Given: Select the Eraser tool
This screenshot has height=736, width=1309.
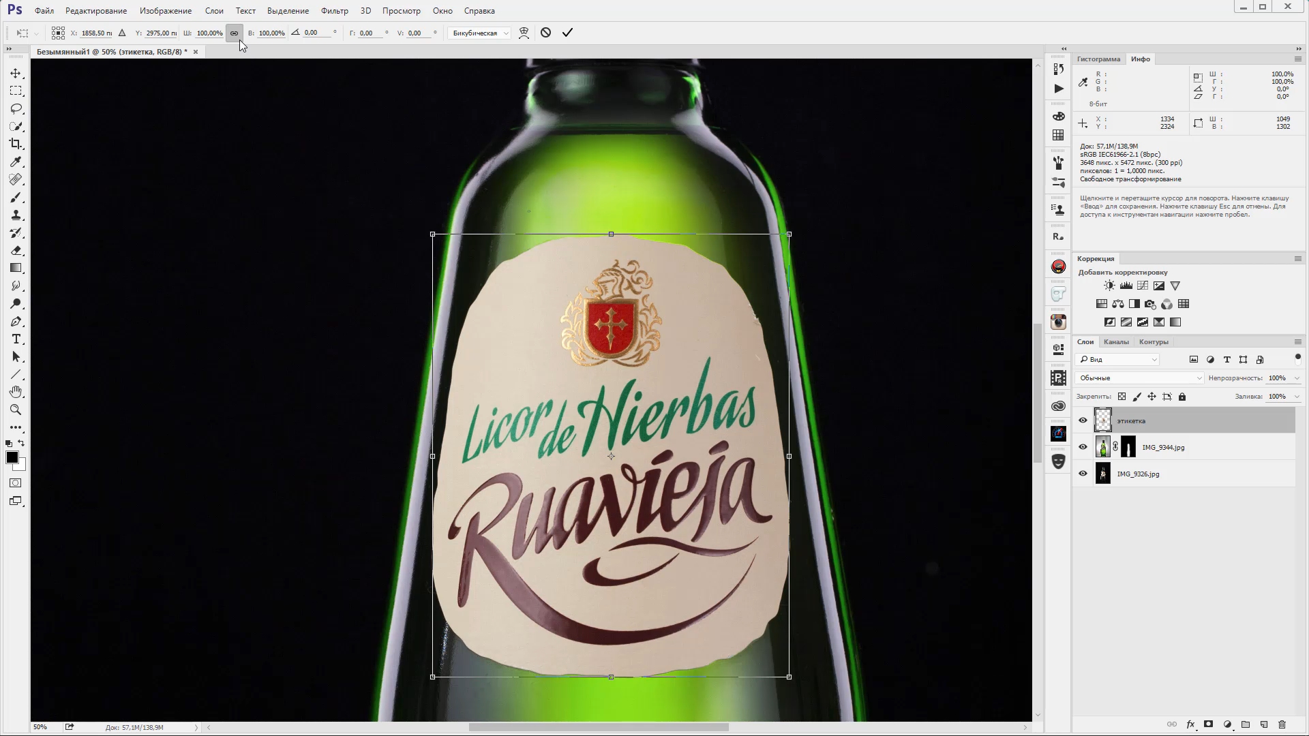Looking at the screenshot, I should click(x=16, y=250).
